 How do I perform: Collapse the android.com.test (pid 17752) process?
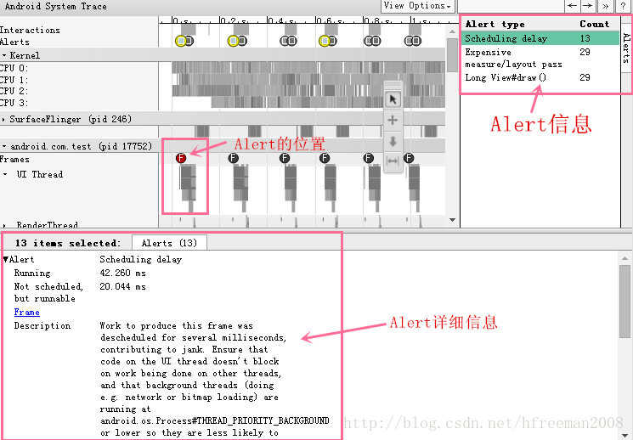tap(4, 146)
